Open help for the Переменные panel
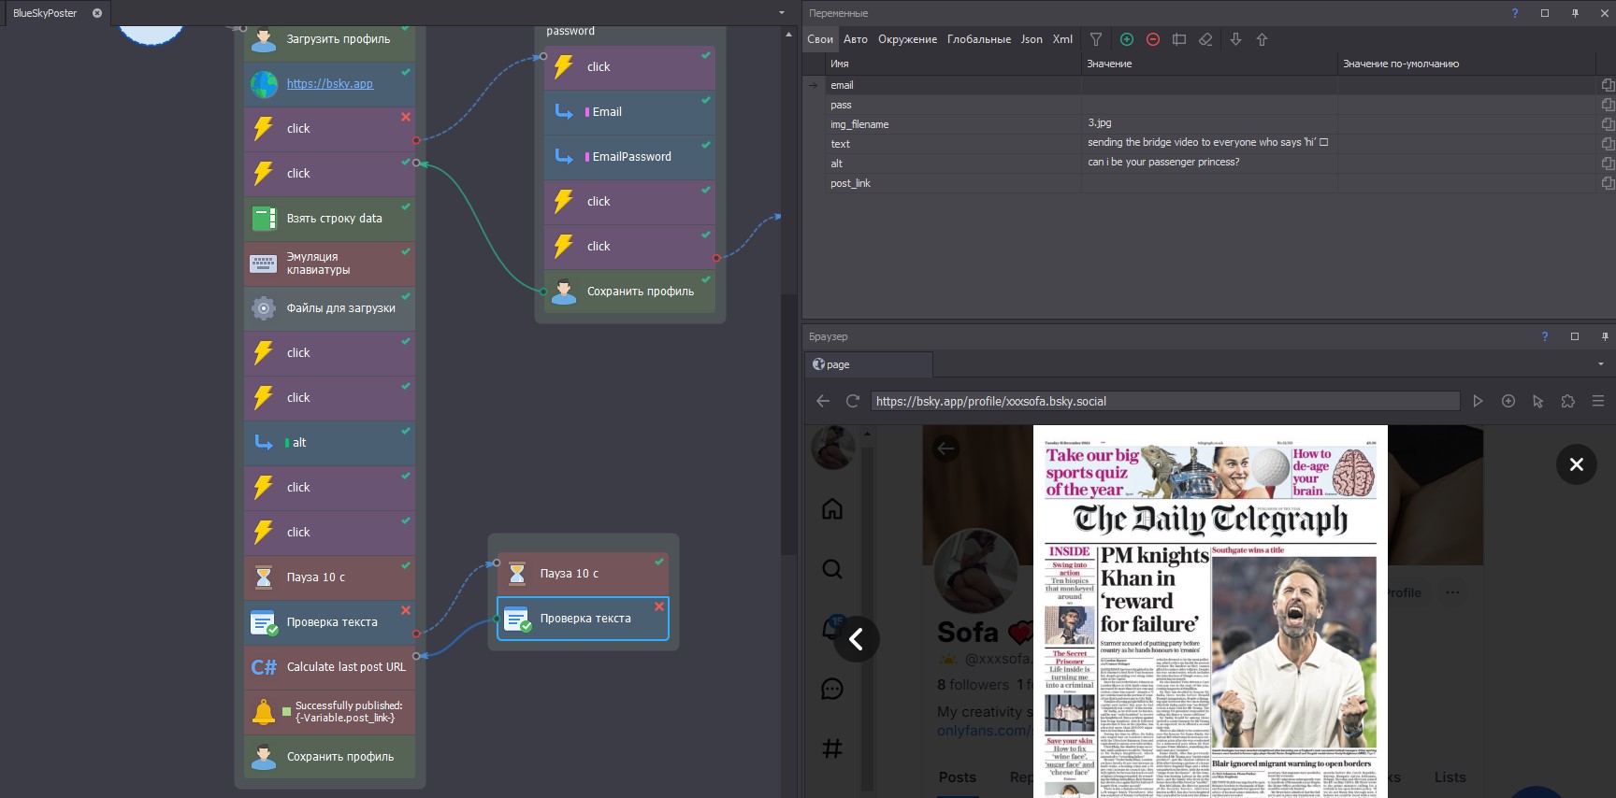This screenshot has width=1616, height=798. (x=1515, y=13)
